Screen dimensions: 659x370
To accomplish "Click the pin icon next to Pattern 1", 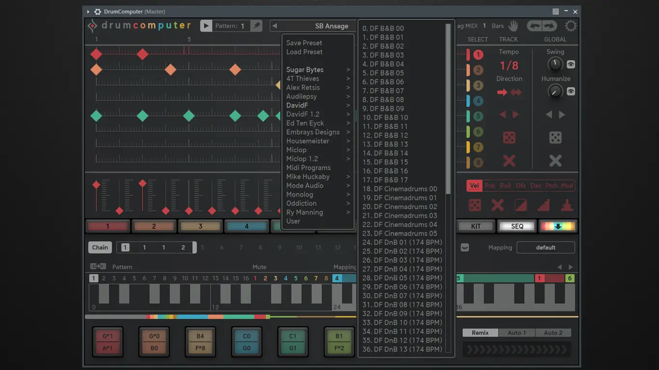I will pyautogui.click(x=257, y=26).
